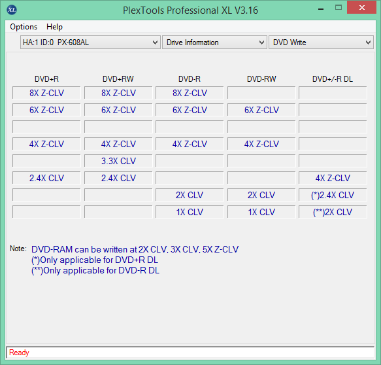381x365 pixels.
Task: Click the DVD+RW 4X Z-CLV cell
Action: click(118, 144)
